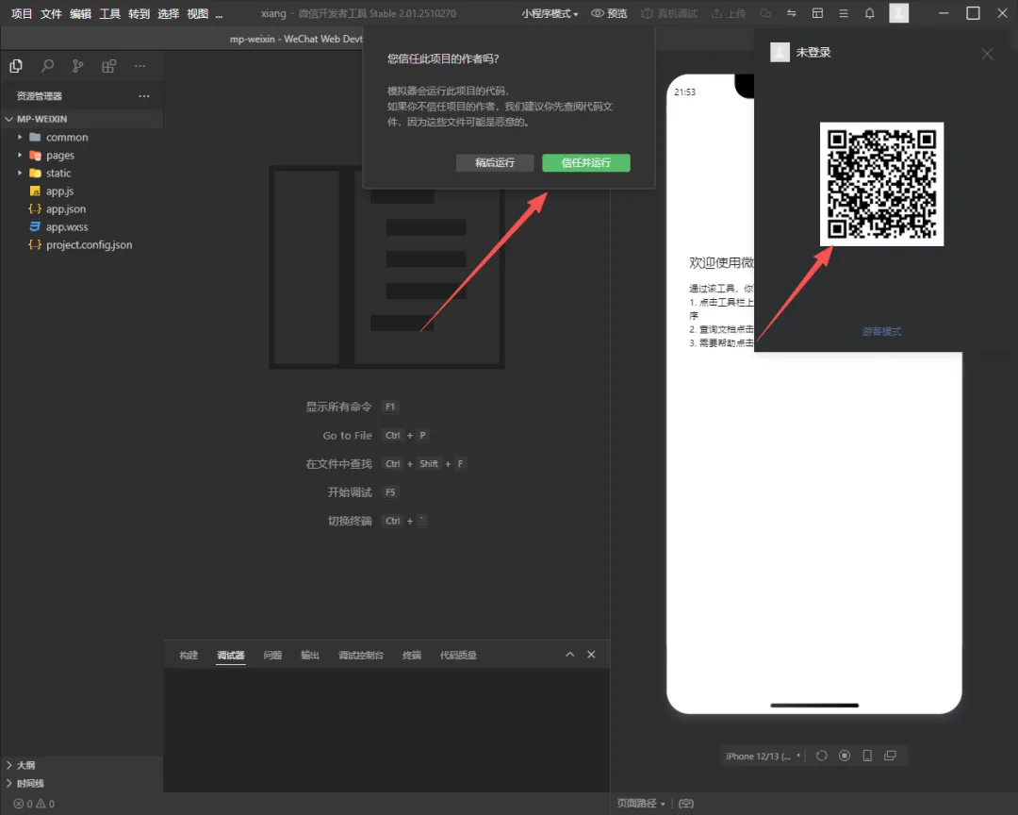The image size is (1018, 815).
Task: Click the simulator refresh icon
Action: click(822, 756)
